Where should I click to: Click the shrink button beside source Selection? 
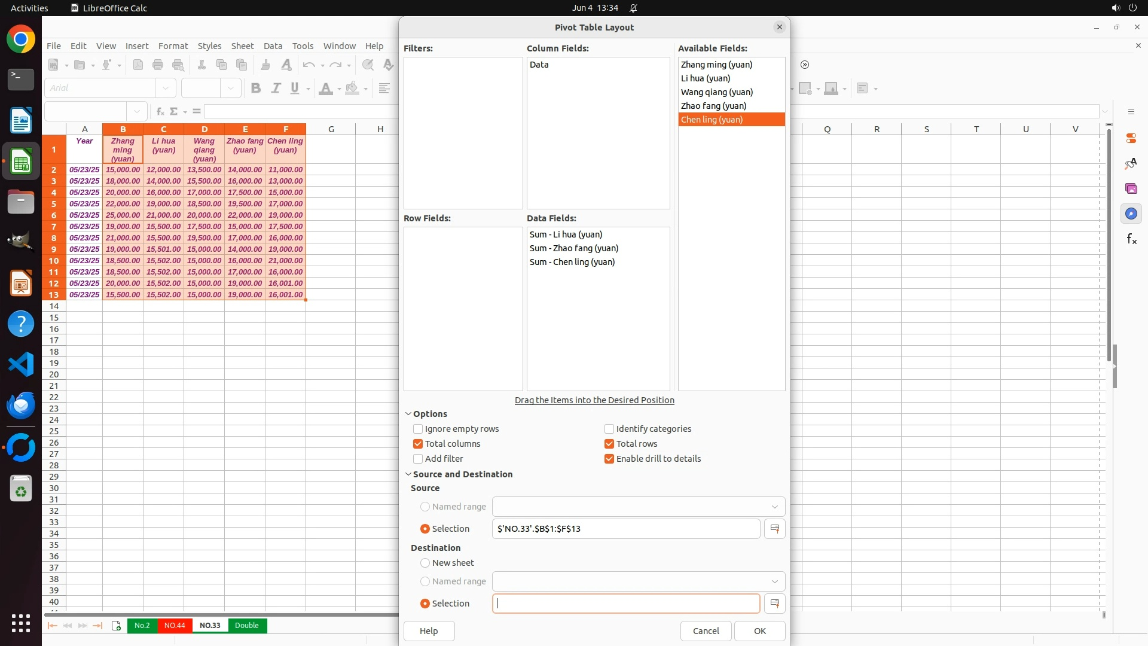[774, 529]
